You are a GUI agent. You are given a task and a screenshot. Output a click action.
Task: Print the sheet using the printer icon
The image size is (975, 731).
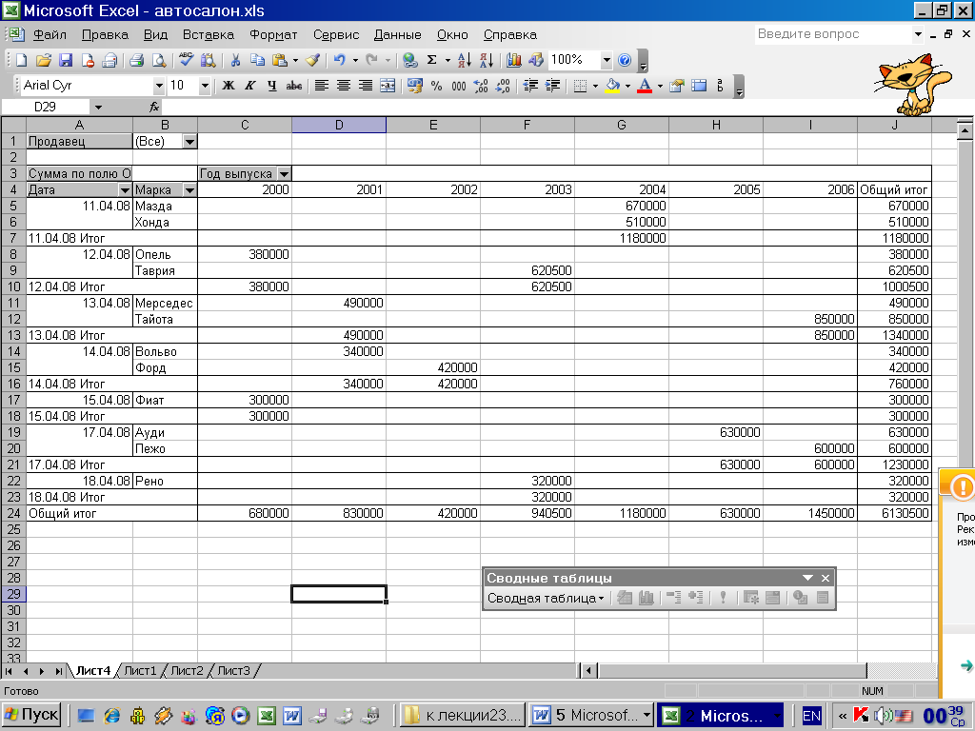137,60
